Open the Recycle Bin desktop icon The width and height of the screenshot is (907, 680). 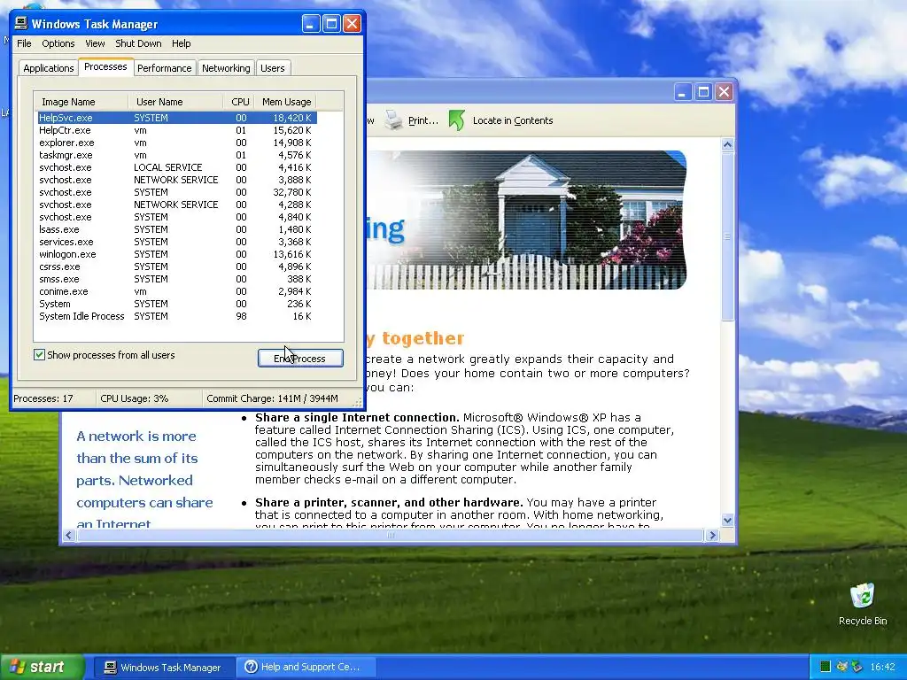(862, 604)
